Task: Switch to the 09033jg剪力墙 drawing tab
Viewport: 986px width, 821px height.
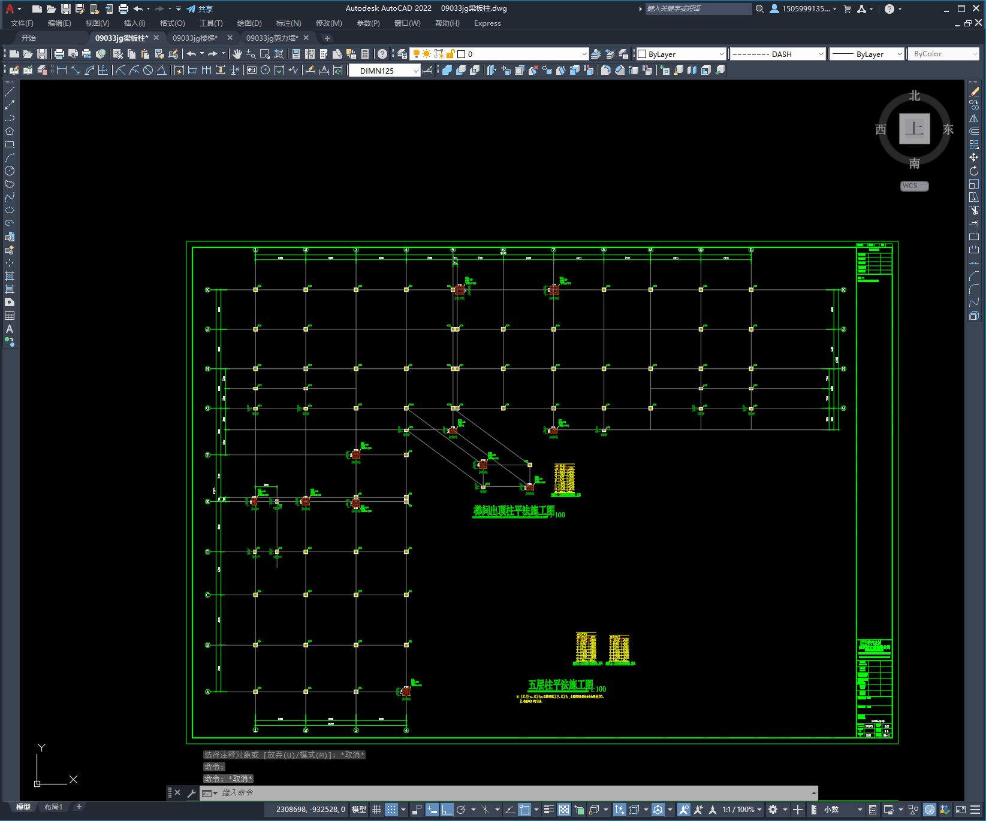Action: click(272, 38)
